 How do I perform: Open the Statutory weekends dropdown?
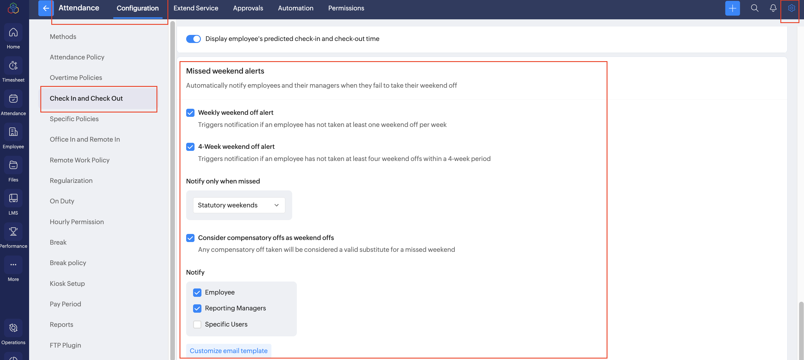239,205
